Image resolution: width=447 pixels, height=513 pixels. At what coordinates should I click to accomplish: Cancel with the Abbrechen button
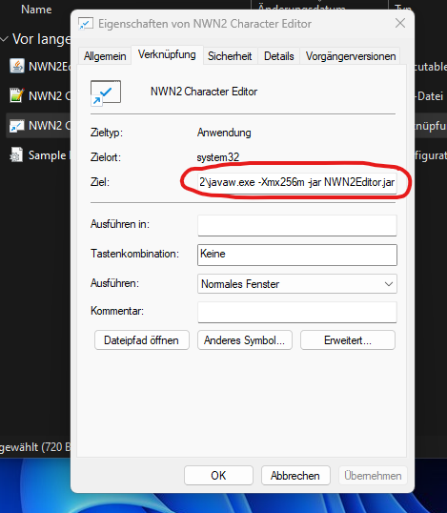click(x=295, y=476)
